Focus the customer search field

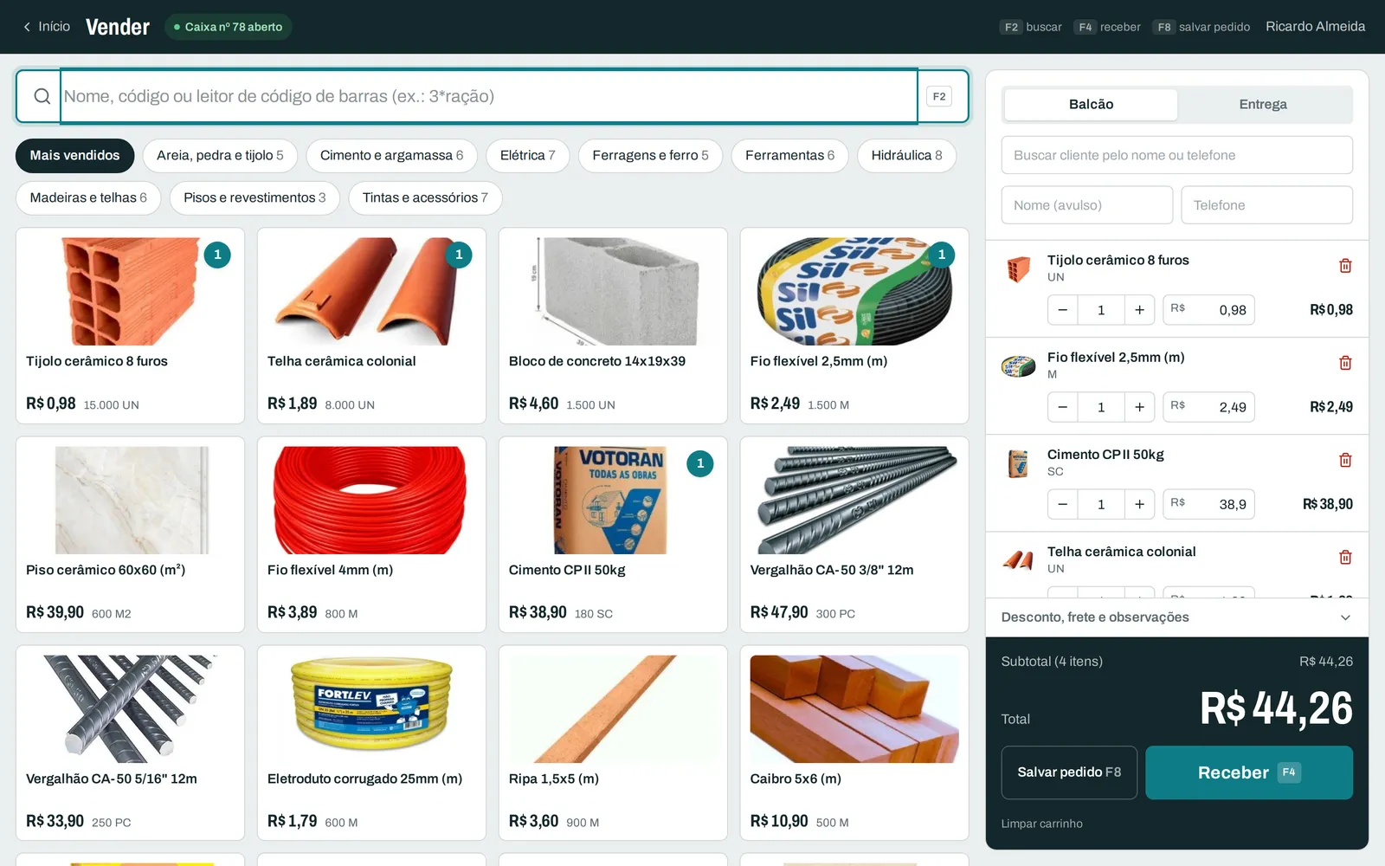click(x=1177, y=155)
